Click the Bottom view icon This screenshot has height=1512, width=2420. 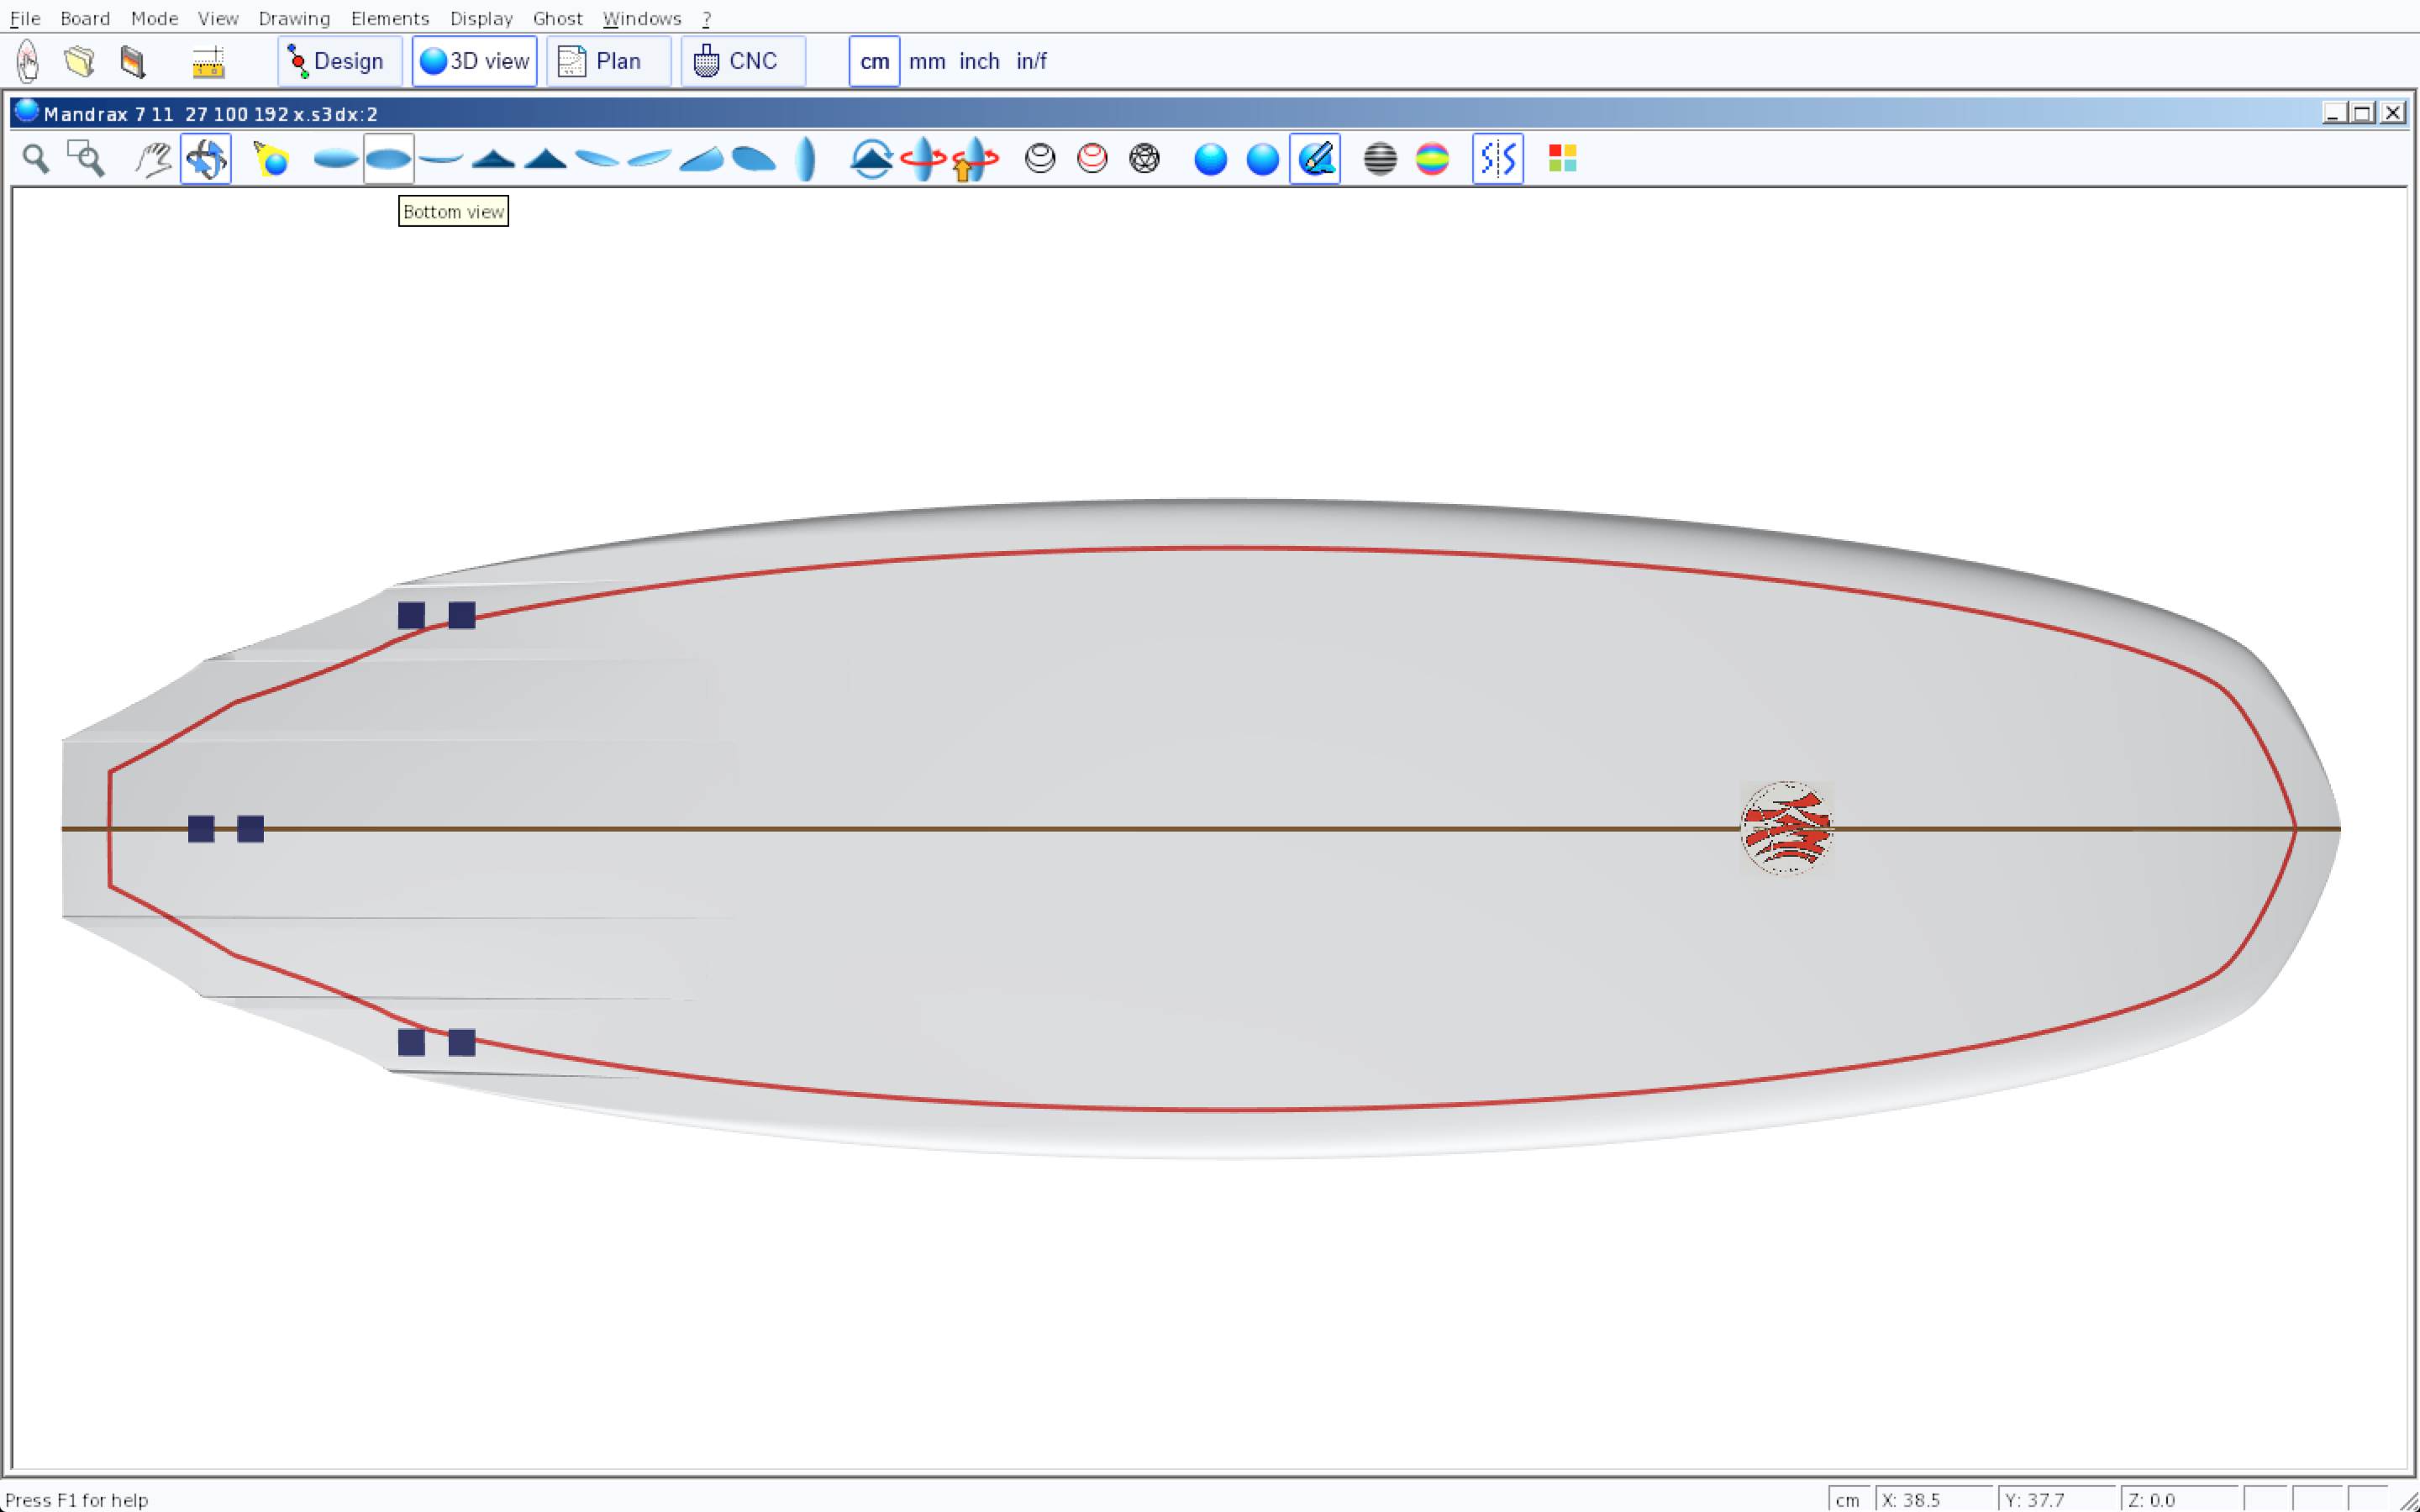pyautogui.click(x=388, y=159)
